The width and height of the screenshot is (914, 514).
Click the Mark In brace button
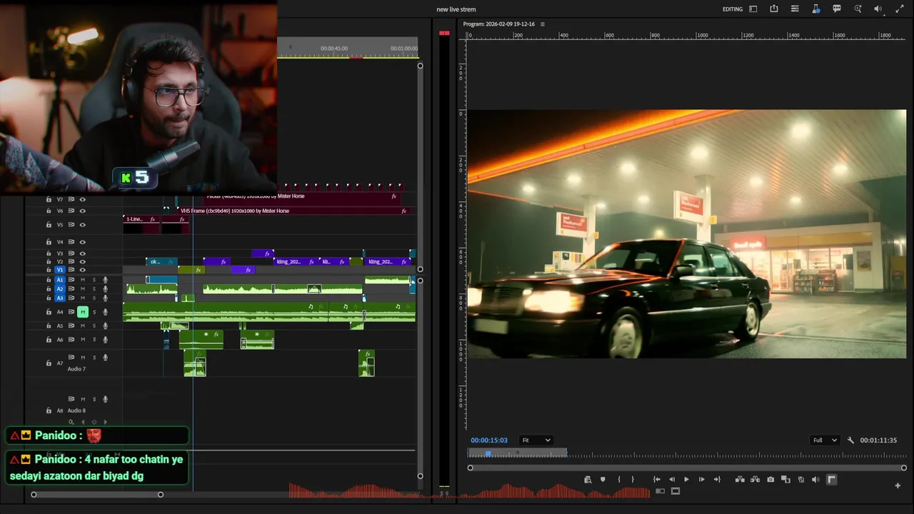pyautogui.click(x=618, y=480)
